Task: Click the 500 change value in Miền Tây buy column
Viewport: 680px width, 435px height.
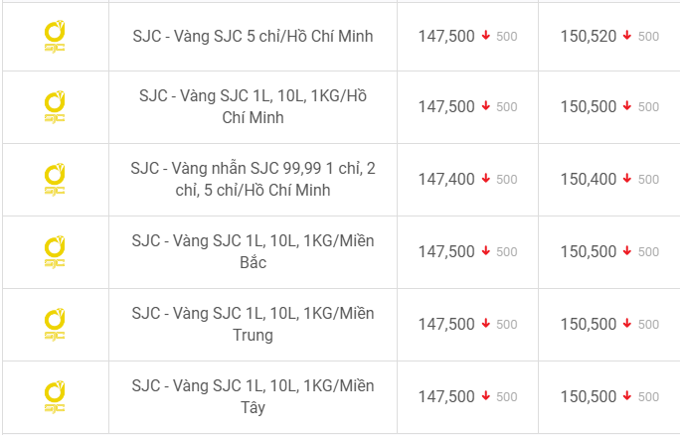Action: pos(507,397)
